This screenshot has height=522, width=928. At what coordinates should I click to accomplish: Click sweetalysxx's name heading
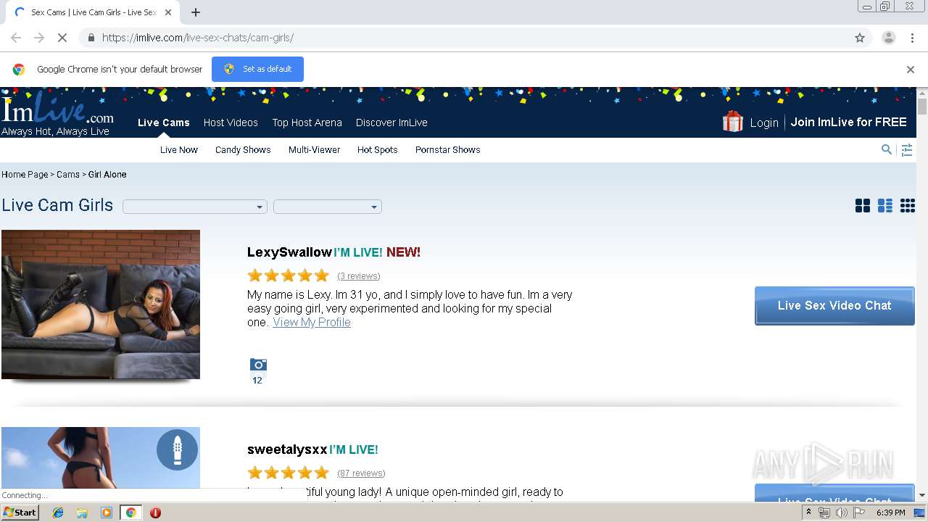tap(287, 450)
